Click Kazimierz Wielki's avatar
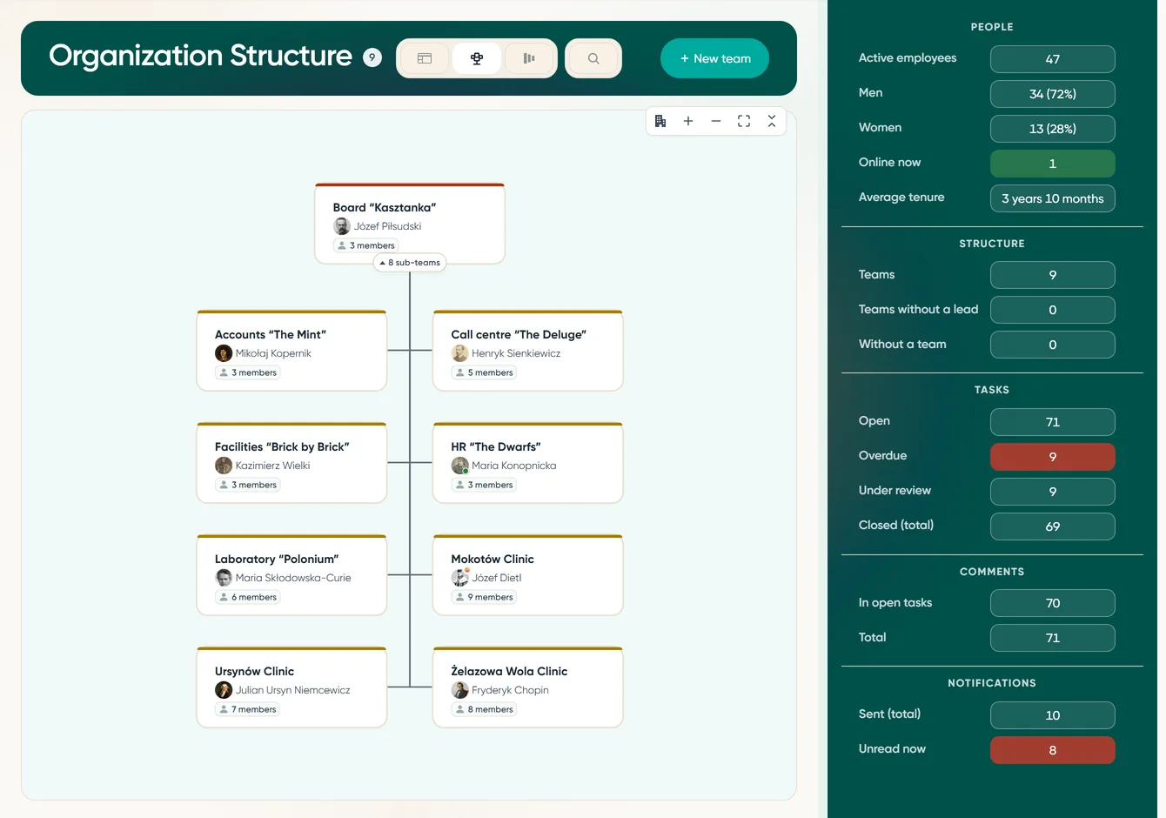This screenshot has height=818, width=1166. coord(224,466)
